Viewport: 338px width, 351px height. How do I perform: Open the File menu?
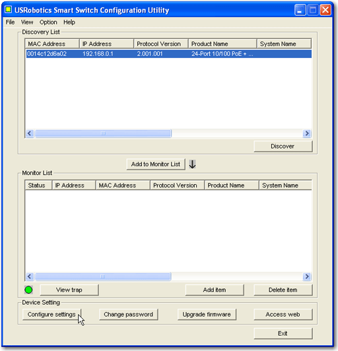click(x=10, y=22)
